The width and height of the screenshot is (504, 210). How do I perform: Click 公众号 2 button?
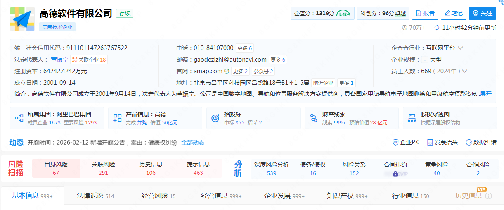263,71
